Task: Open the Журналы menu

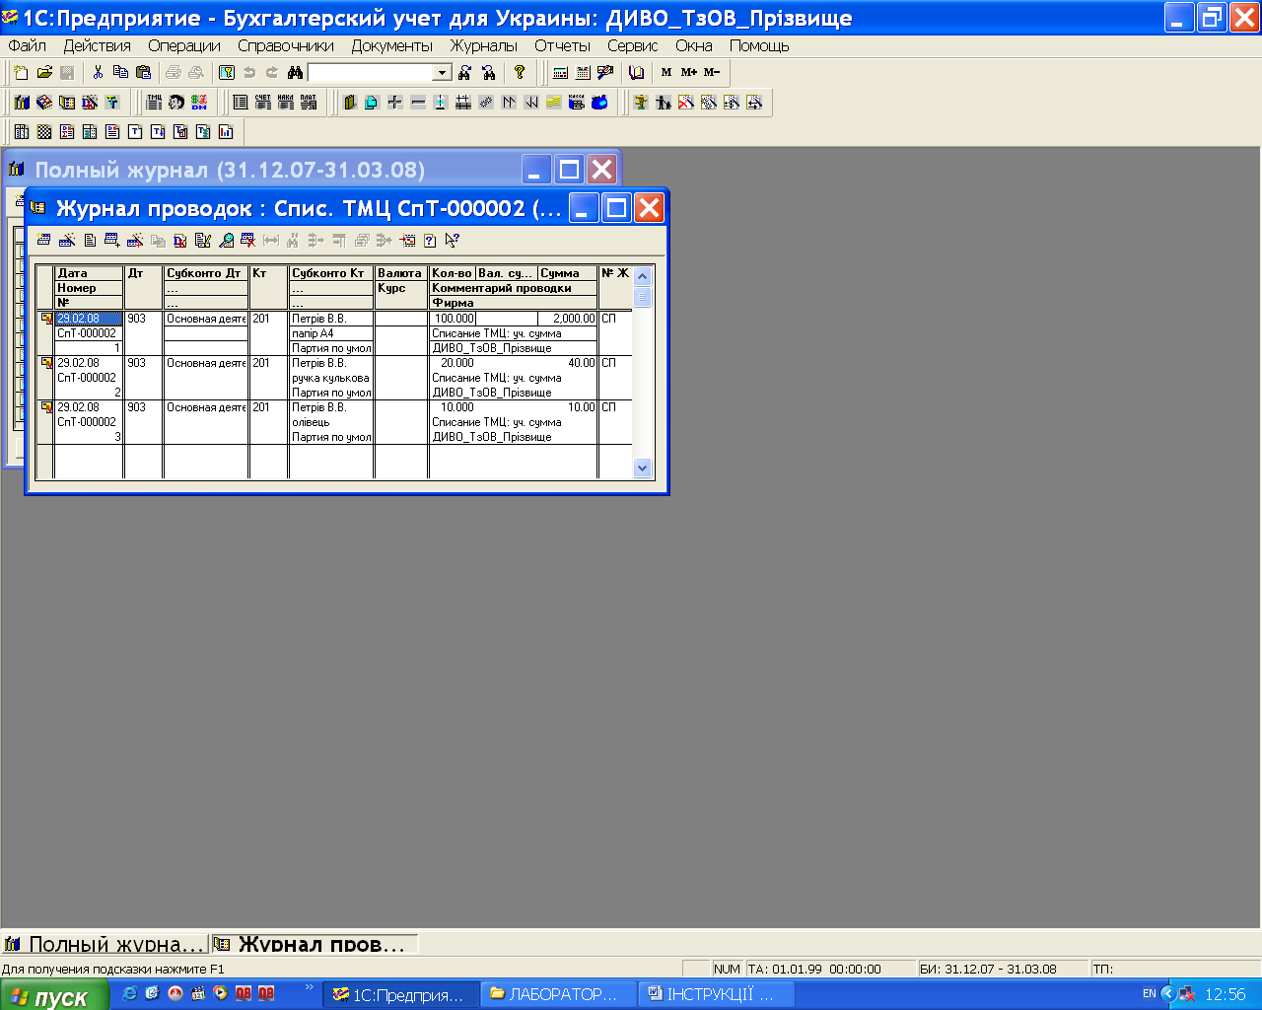Action: coord(484,45)
